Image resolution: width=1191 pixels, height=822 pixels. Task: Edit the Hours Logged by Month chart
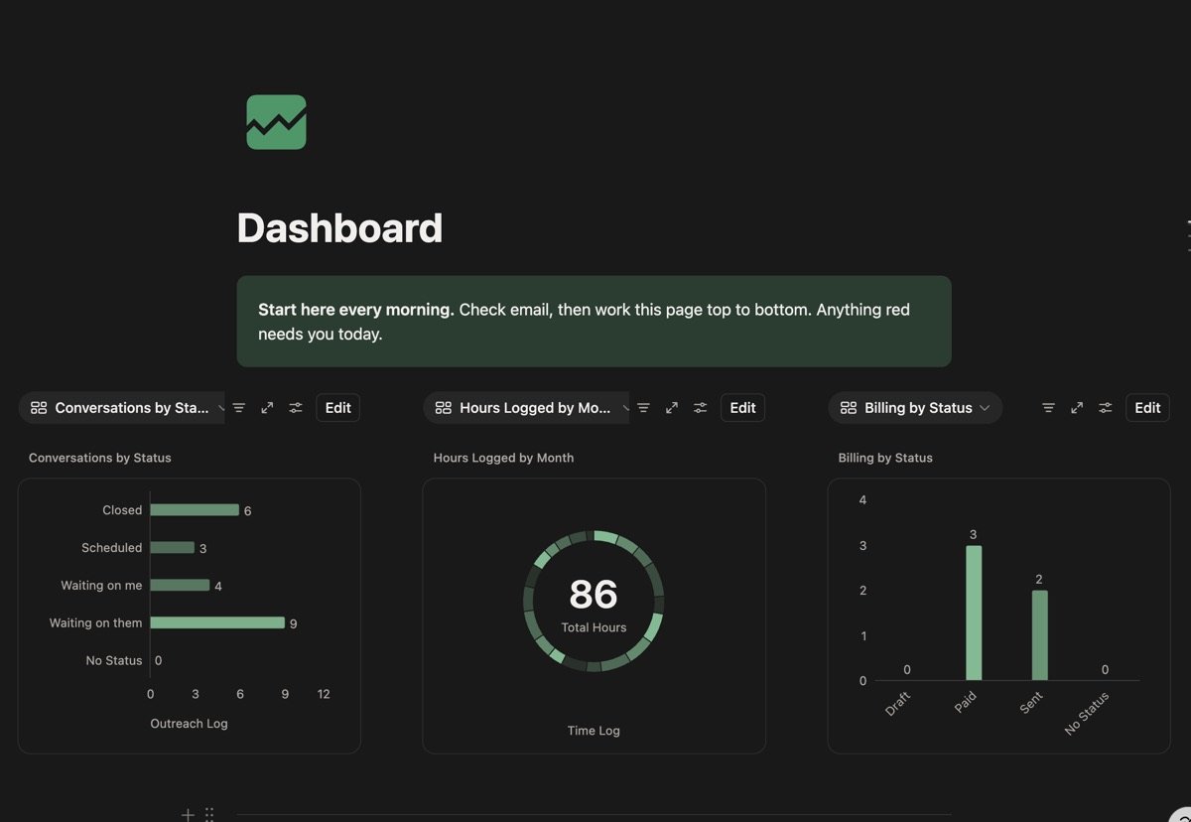pyautogui.click(x=742, y=408)
